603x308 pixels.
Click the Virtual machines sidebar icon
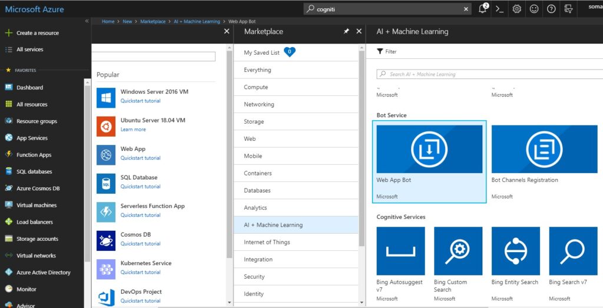click(x=8, y=205)
